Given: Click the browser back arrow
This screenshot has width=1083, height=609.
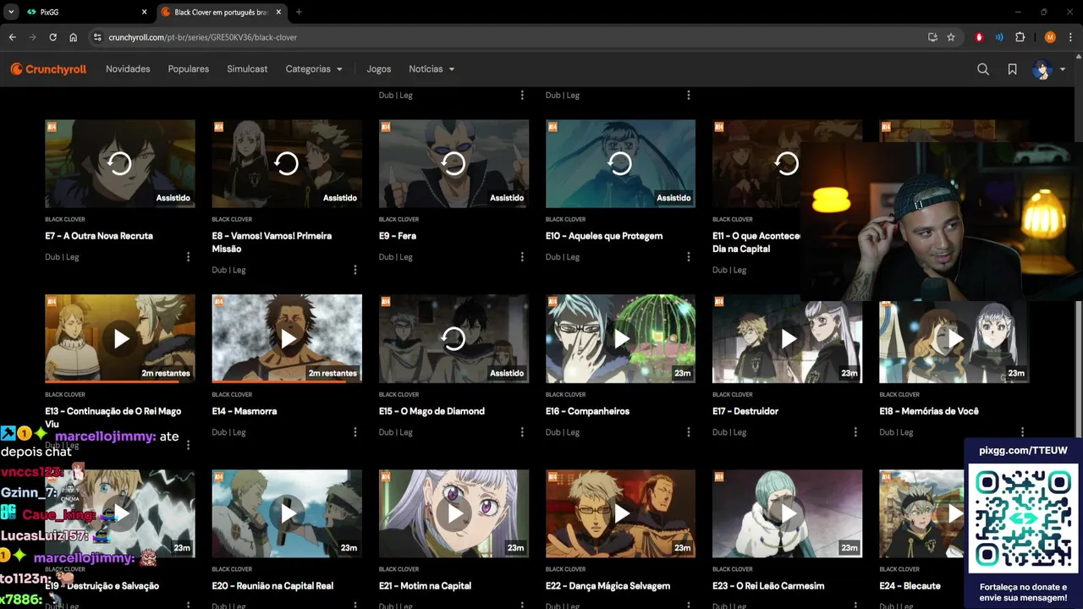Looking at the screenshot, I should 12,37.
